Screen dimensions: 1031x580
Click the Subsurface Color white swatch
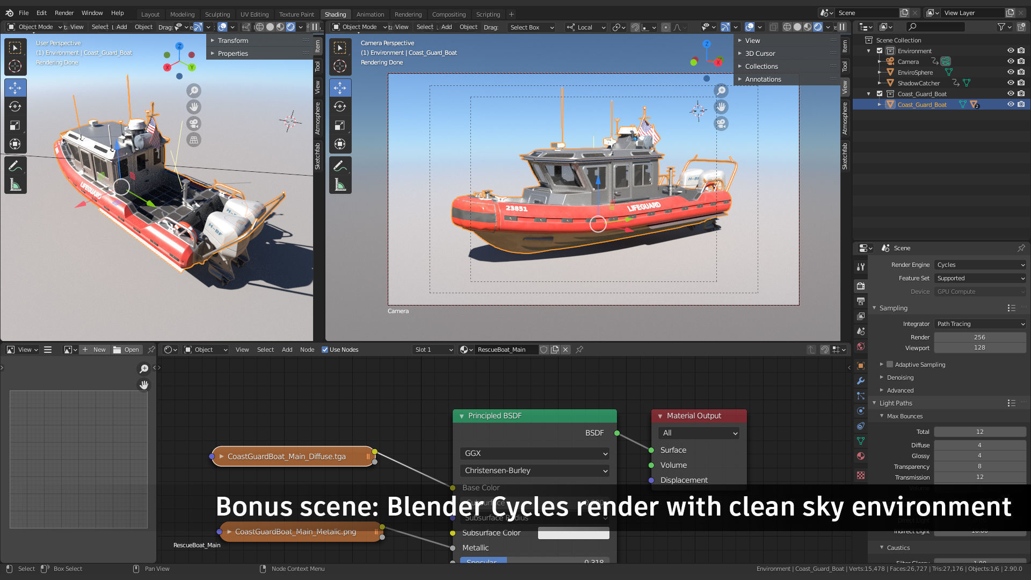573,533
